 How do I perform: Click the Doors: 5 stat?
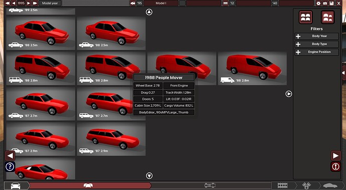coord(147,99)
